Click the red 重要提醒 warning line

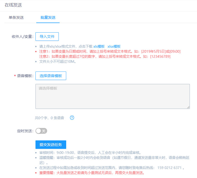tap(92, 173)
